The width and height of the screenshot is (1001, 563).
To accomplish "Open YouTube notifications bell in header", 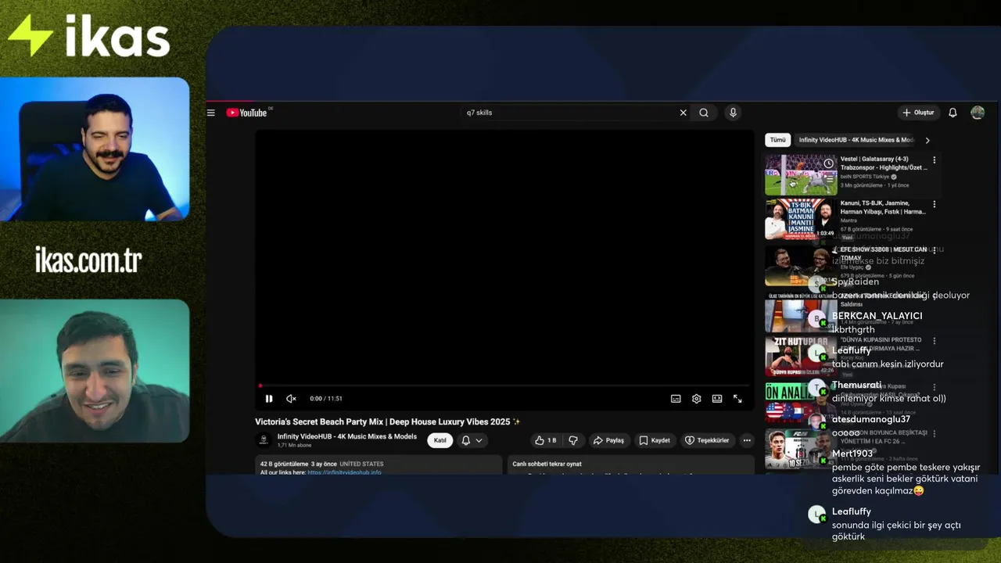I will click(x=953, y=113).
